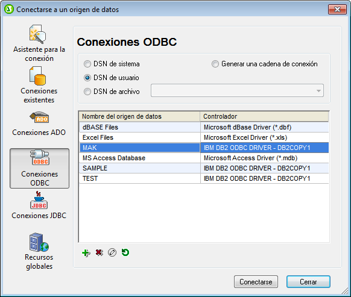Click the resize grip in dialog corner
The image size is (351, 297).
[x=345, y=291]
